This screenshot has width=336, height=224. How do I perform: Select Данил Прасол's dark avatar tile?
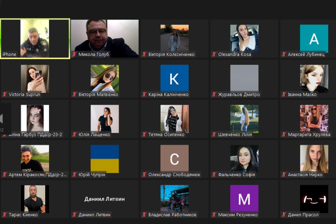pyautogui.click(x=314, y=198)
